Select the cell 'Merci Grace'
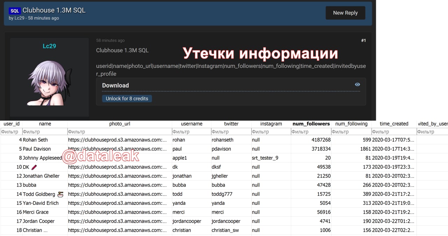 pos(45,212)
